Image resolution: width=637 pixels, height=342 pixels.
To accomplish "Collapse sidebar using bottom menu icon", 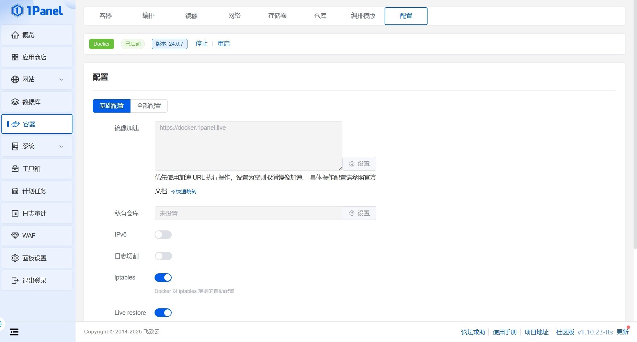I will [x=14, y=332].
